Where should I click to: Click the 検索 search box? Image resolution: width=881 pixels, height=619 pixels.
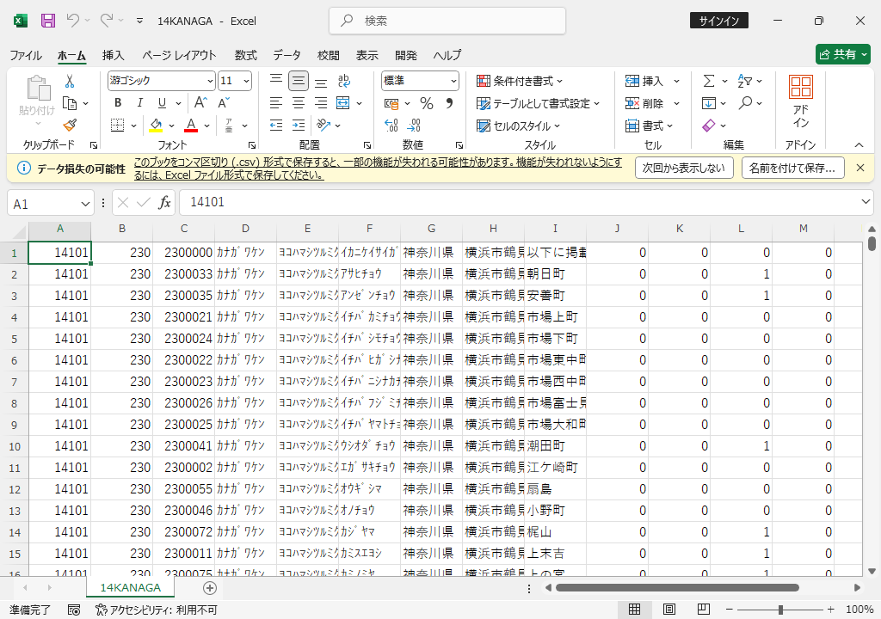447,21
